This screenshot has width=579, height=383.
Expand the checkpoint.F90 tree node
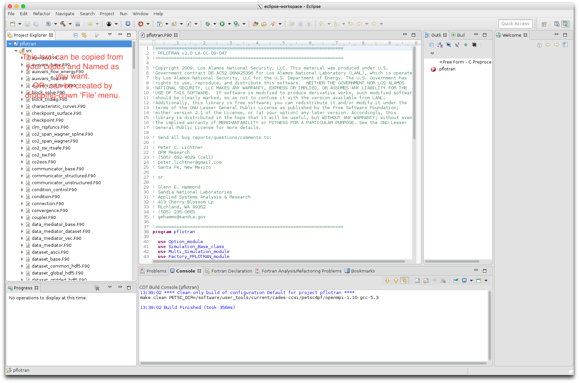(22, 120)
